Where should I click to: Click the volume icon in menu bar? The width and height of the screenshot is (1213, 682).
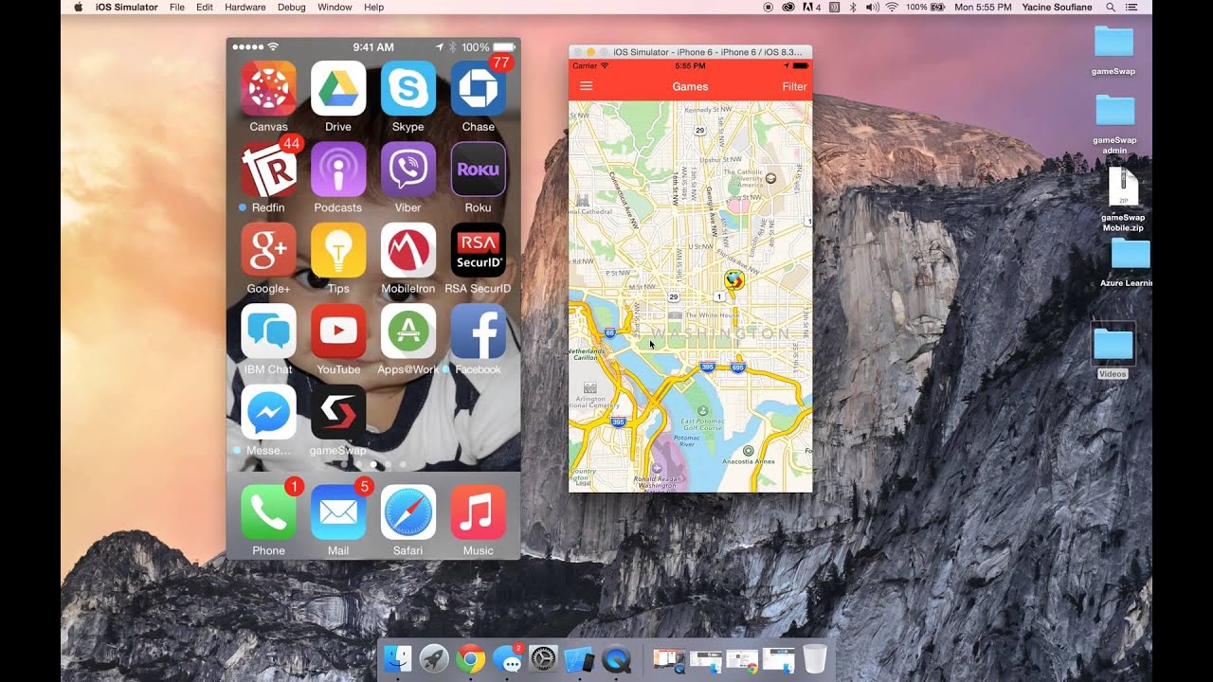pyautogui.click(x=872, y=7)
